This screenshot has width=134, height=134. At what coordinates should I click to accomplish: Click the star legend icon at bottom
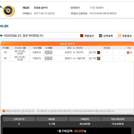pyautogui.click(x=39, y=111)
